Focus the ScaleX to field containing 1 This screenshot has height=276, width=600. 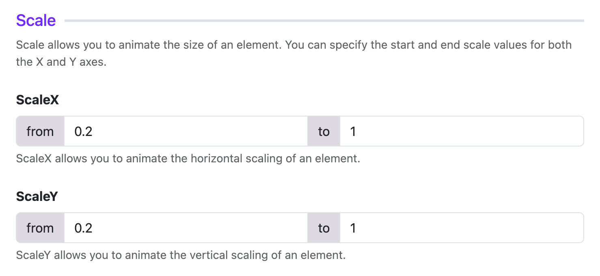pyautogui.click(x=462, y=131)
